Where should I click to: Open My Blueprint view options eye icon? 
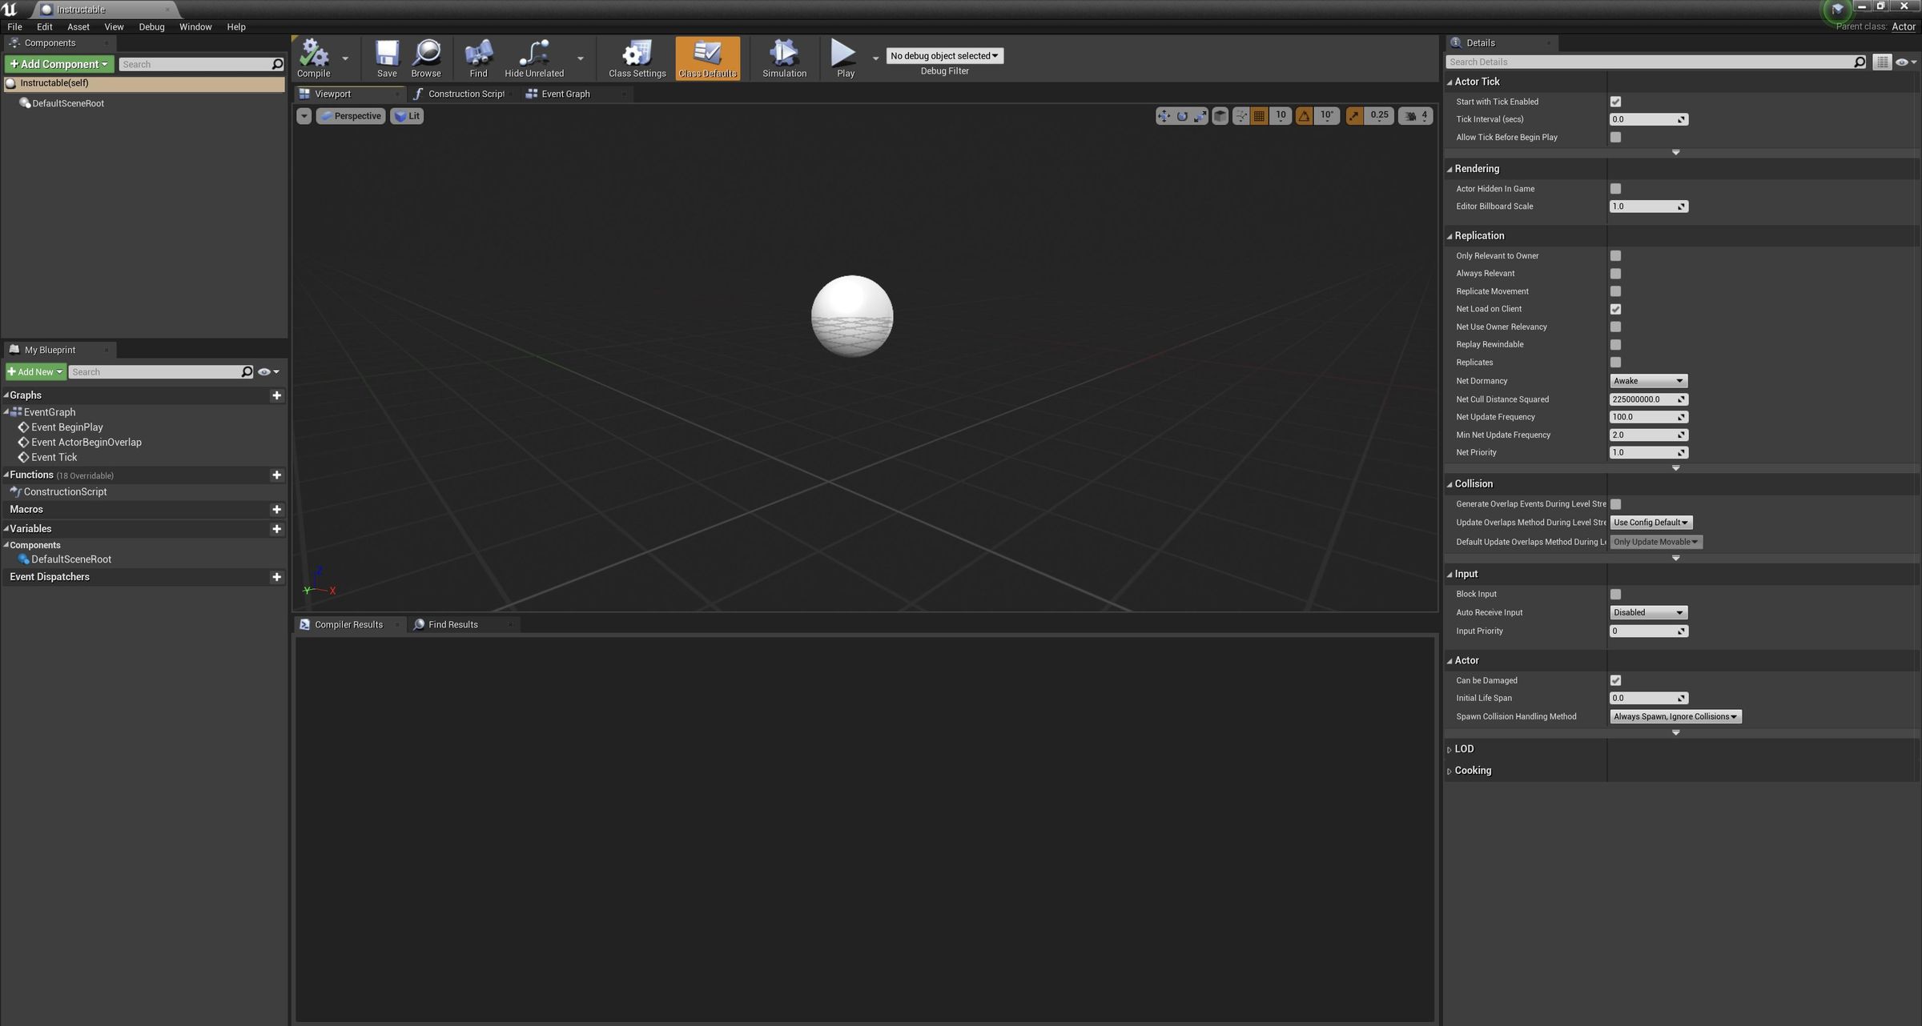coord(268,372)
